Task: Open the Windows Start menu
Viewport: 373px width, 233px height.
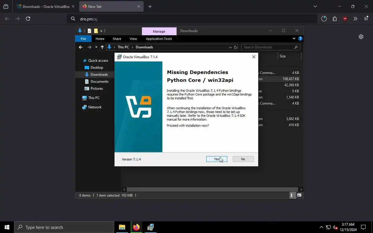Action: pos(7,227)
